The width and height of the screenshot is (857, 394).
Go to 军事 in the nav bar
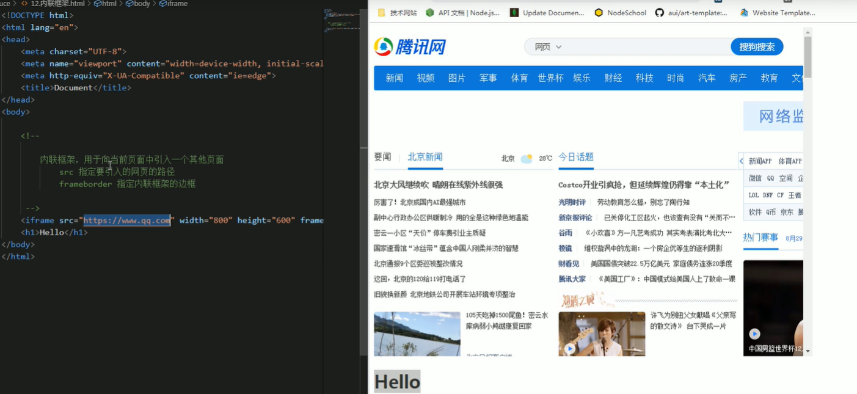(x=488, y=78)
